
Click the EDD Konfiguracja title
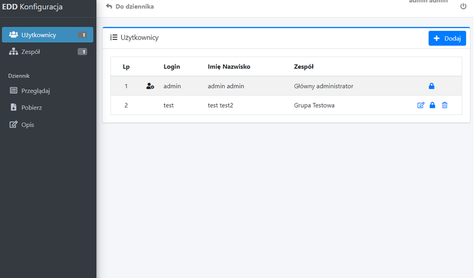pyautogui.click(x=32, y=7)
